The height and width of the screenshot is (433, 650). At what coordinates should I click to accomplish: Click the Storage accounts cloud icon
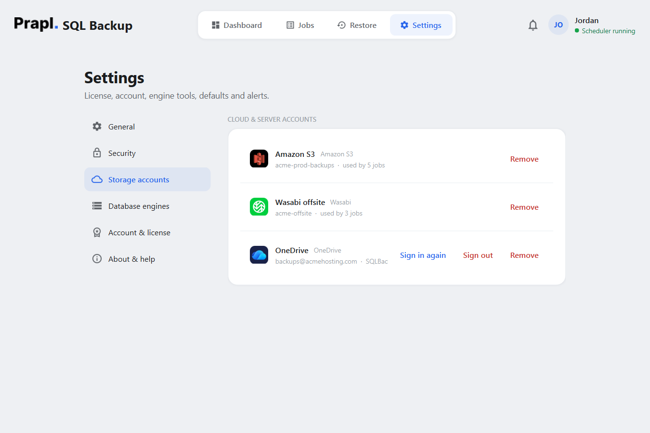click(97, 179)
